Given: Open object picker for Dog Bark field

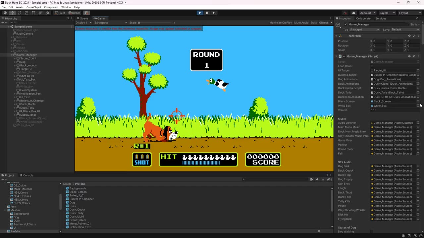Looking at the screenshot, I should click(x=418, y=166).
